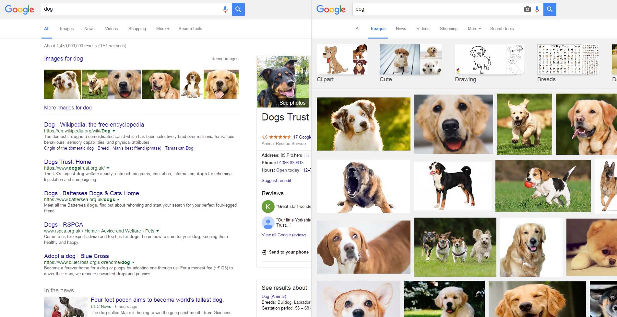617x317 pixels.
Task: Select the Drawing category chip
Action: coord(490,63)
